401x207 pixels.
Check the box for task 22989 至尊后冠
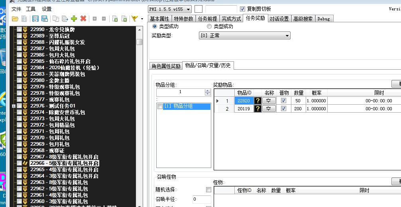pyautogui.click(x=19, y=36)
